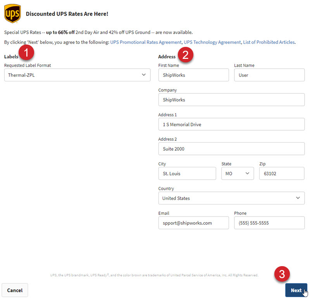The height and width of the screenshot is (301, 310).
Task: Focus the City field
Action: click(x=187, y=173)
